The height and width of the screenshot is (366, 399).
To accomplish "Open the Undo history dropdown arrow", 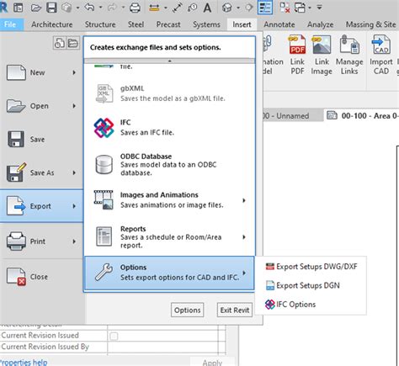I will 100,8.
